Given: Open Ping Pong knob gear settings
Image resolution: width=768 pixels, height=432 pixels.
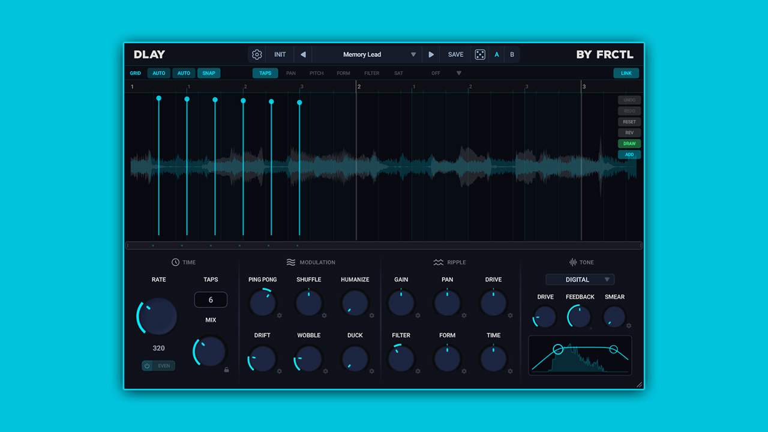Looking at the screenshot, I should 280,315.
